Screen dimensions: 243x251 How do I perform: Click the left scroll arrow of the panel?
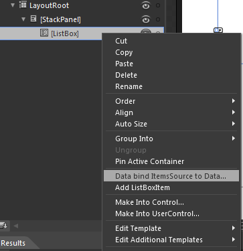[16, 226]
